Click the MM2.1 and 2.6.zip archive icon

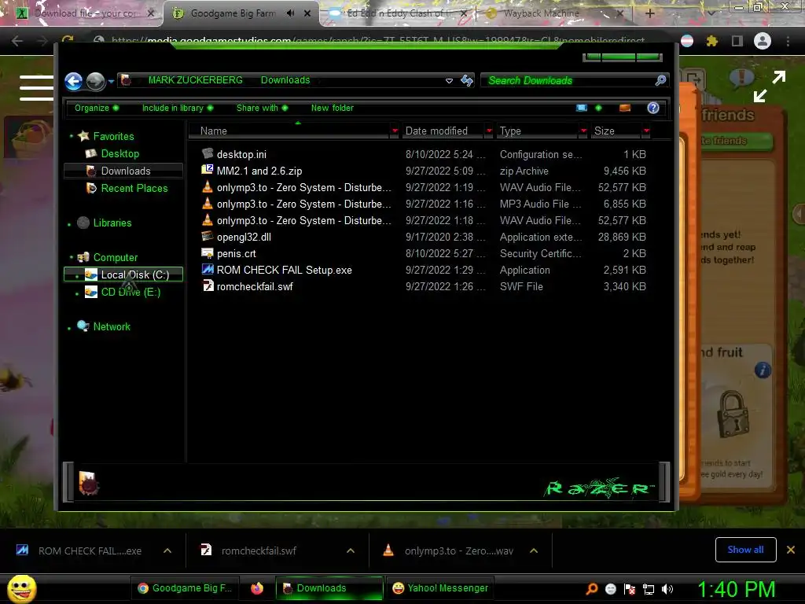tap(208, 170)
